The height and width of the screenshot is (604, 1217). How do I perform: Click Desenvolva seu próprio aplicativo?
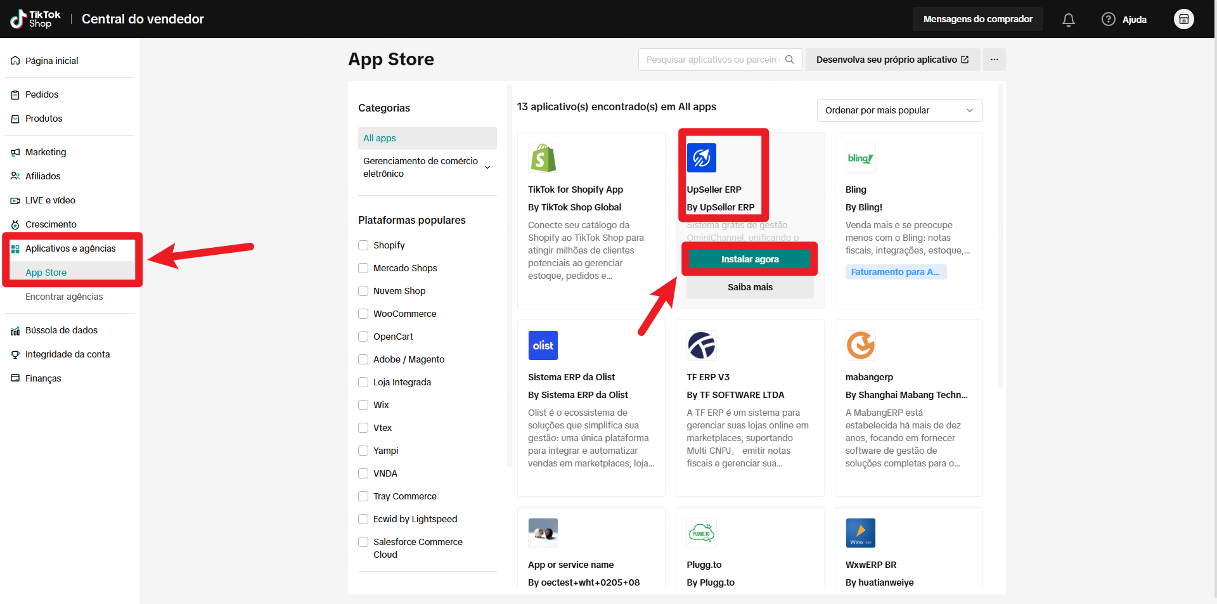(892, 60)
